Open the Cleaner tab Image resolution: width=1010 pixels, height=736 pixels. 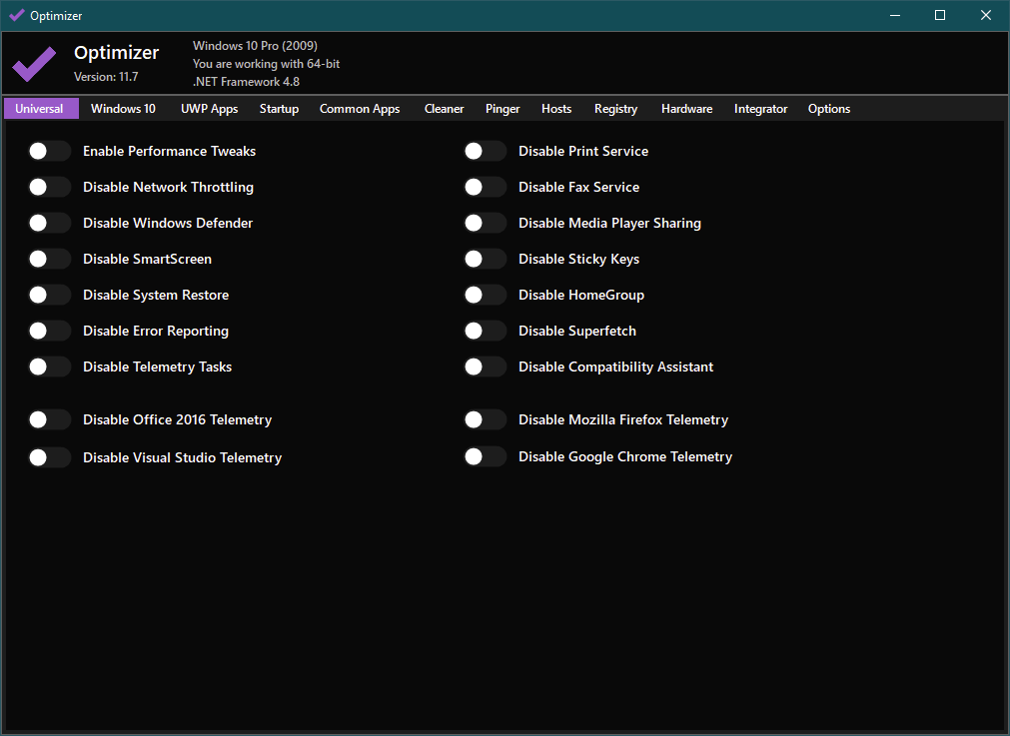[x=444, y=109]
